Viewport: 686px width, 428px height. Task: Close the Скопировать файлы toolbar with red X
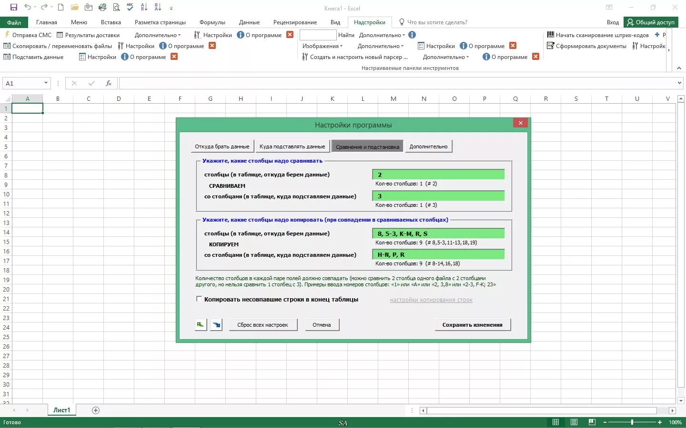coord(212,46)
